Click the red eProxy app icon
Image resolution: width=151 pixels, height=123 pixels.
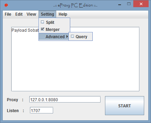click(x=6, y=5)
